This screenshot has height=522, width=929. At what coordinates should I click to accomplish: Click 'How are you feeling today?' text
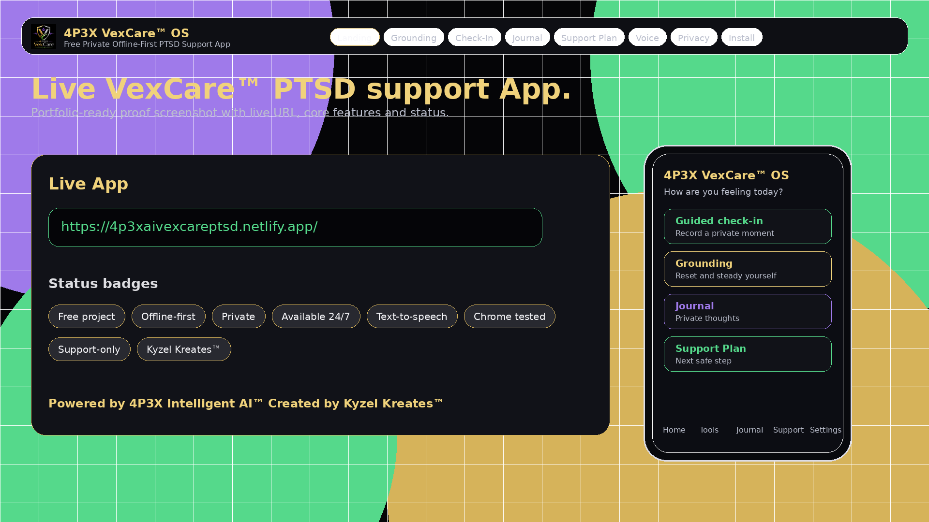coord(723,192)
